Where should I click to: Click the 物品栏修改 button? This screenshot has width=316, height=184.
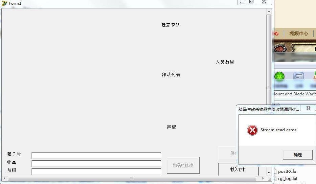coord(183,165)
